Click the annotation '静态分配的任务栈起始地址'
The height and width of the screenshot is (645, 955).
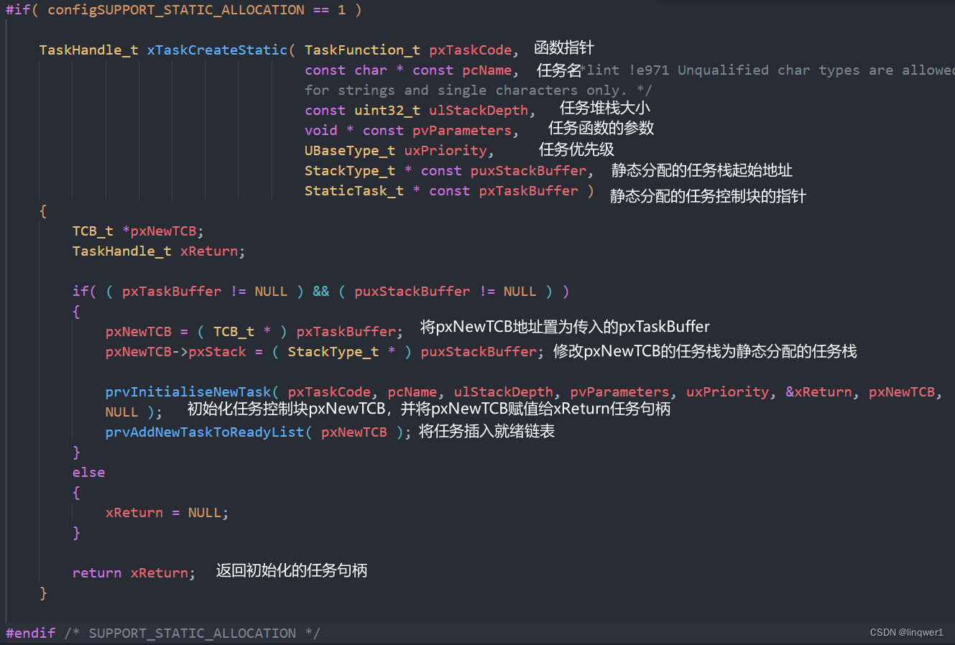(x=702, y=170)
